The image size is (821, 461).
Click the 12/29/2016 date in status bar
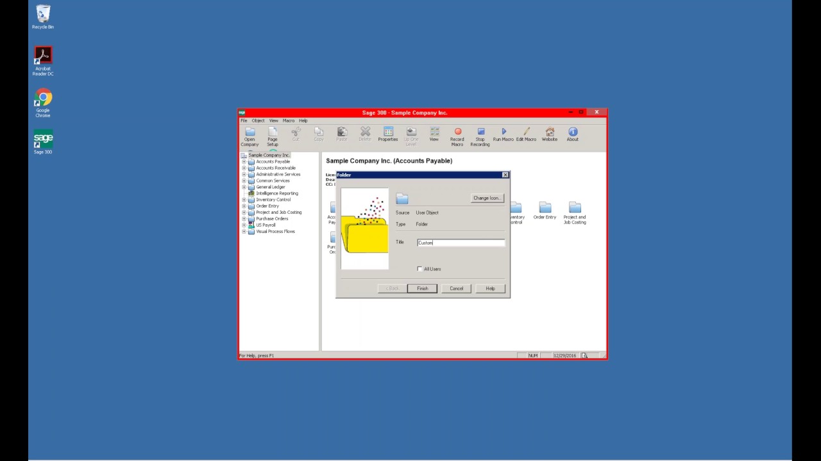[564, 355]
